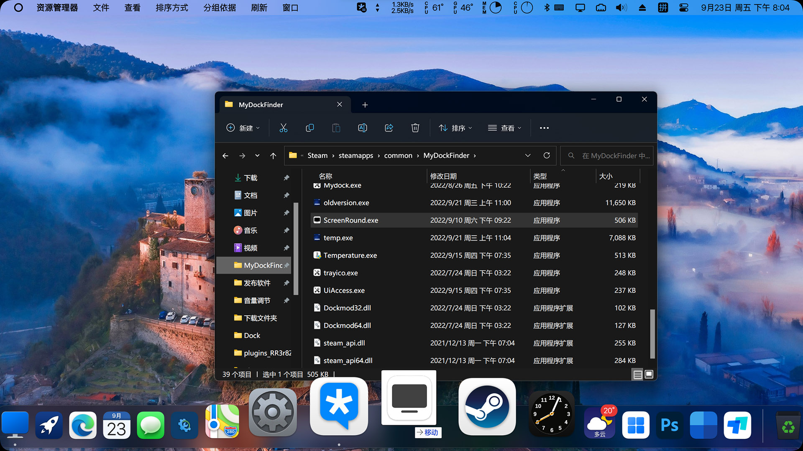Click the Cut scissors icon in toolbar
The width and height of the screenshot is (803, 451).
[x=284, y=128]
